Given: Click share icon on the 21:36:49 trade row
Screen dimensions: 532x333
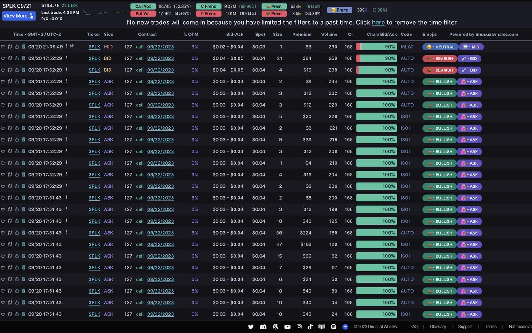Looking at the screenshot, I should tap(17, 46).
